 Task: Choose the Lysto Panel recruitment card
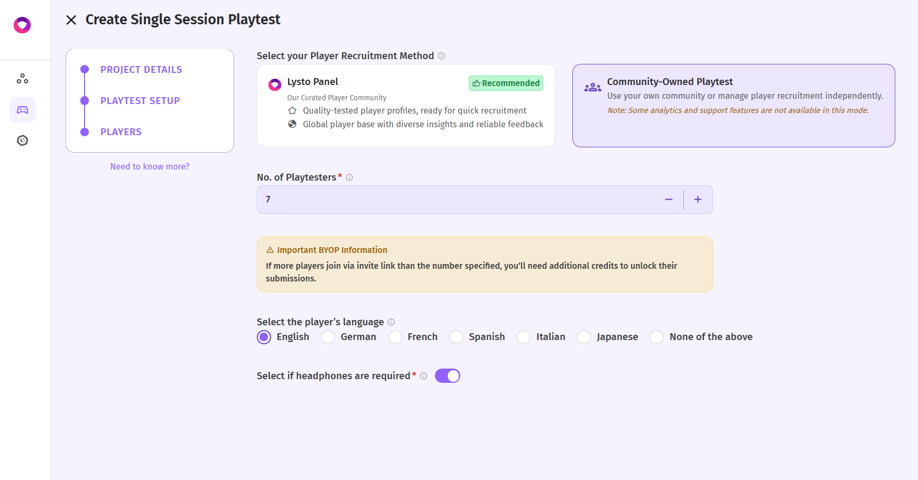click(x=405, y=106)
